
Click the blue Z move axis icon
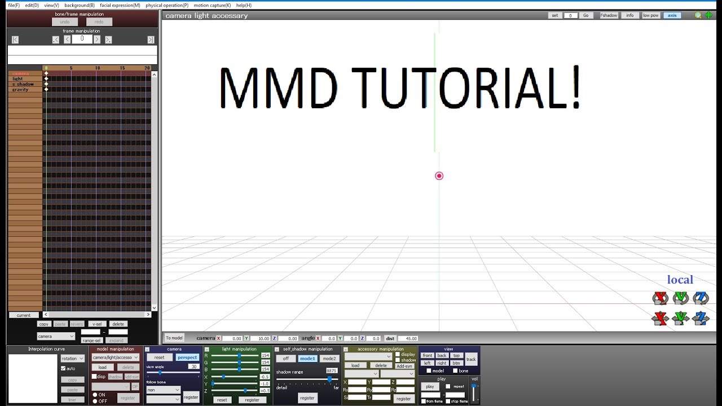coord(701,319)
